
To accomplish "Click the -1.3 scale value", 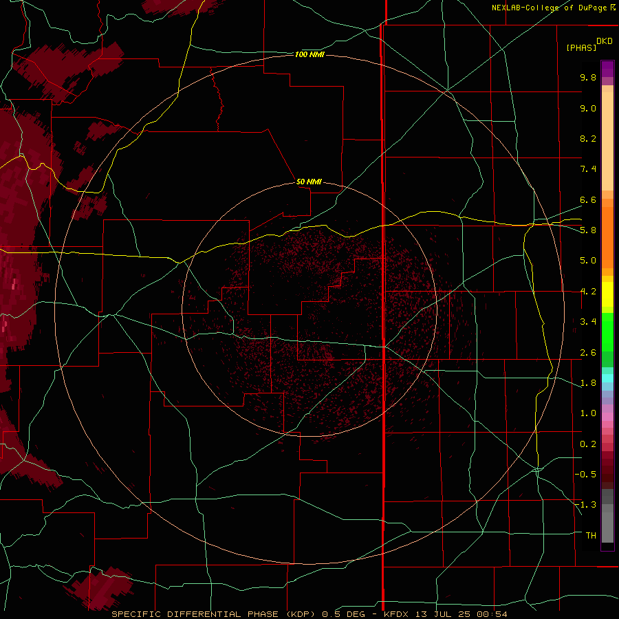I will 585,505.
